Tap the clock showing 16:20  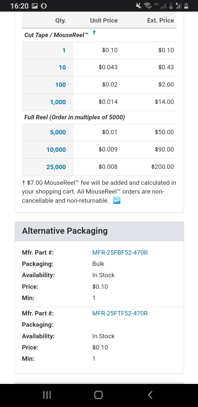click(x=20, y=6)
